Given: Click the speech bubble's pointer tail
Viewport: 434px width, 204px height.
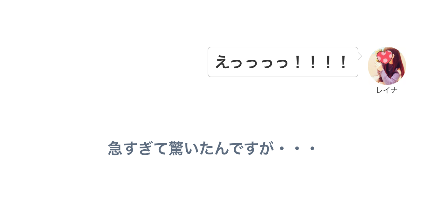Looking at the screenshot, I should click(x=360, y=57).
